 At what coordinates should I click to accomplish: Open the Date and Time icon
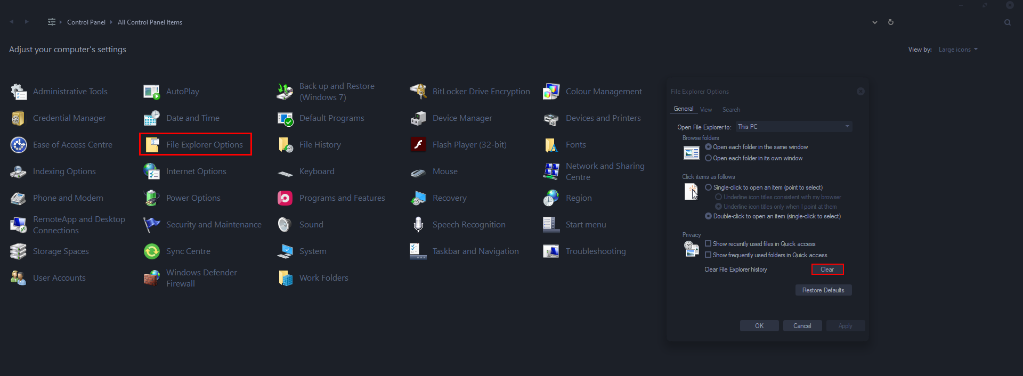coord(152,118)
